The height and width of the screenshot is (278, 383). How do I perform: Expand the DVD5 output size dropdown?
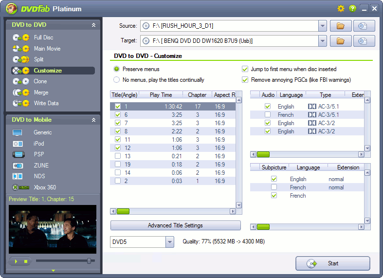tap(169, 242)
